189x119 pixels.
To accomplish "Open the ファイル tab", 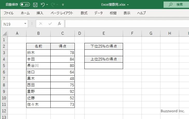I will click(9, 13).
